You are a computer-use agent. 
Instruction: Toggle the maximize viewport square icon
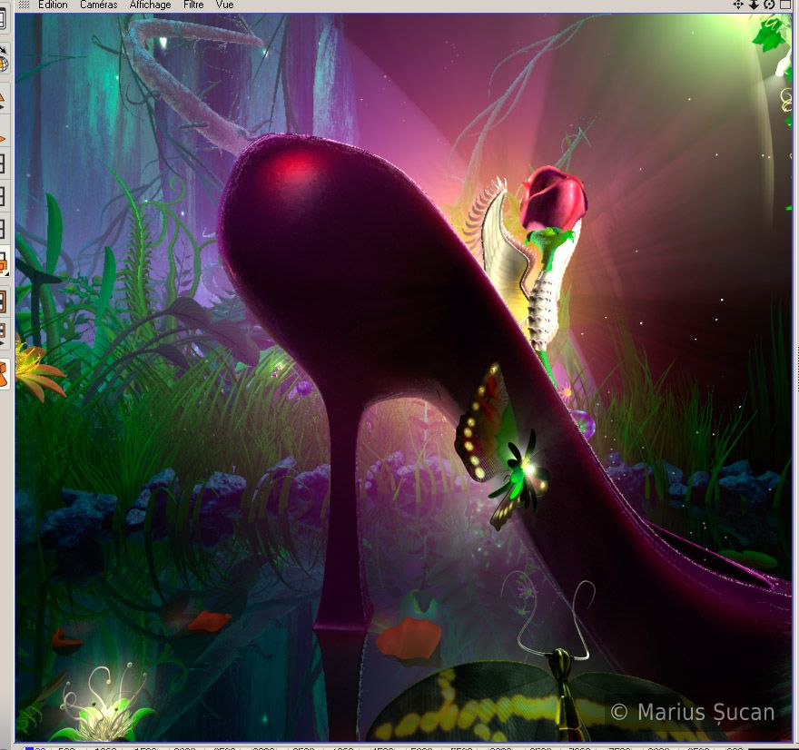(785, 5)
